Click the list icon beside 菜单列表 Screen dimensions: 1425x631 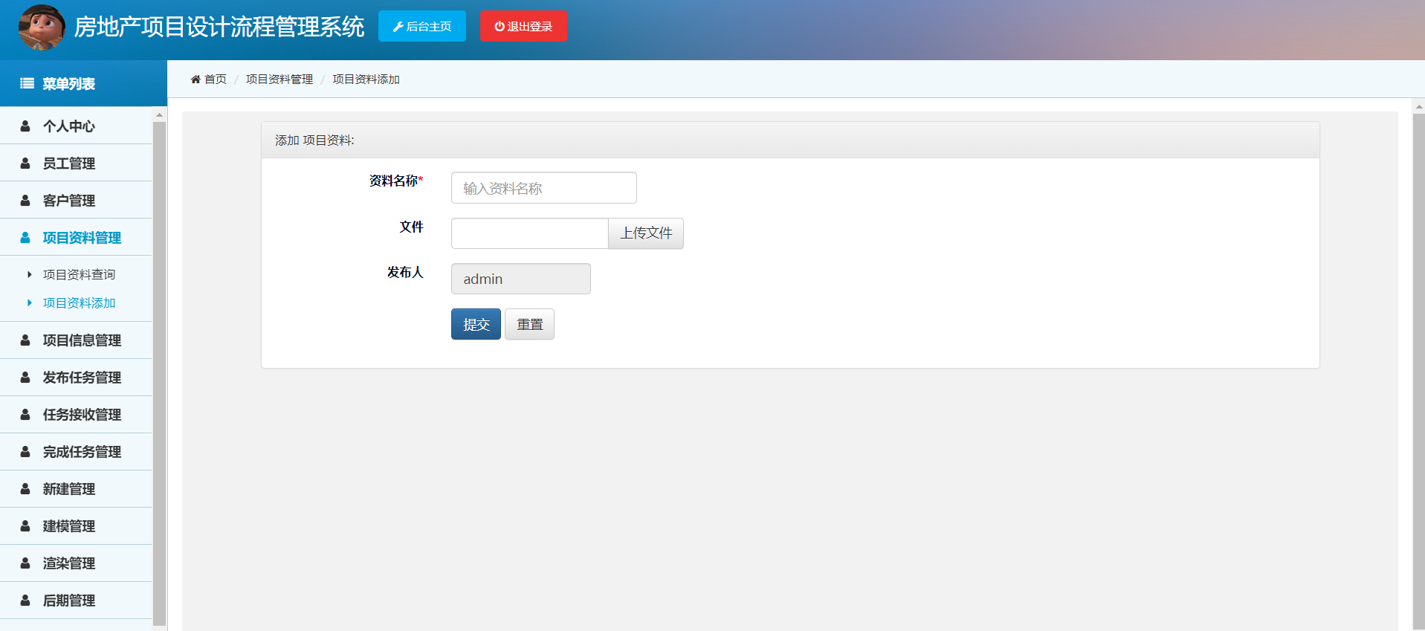pos(27,83)
